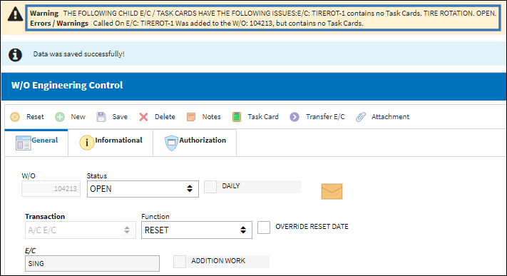Click the Informational tab yellow icon

coord(87,143)
